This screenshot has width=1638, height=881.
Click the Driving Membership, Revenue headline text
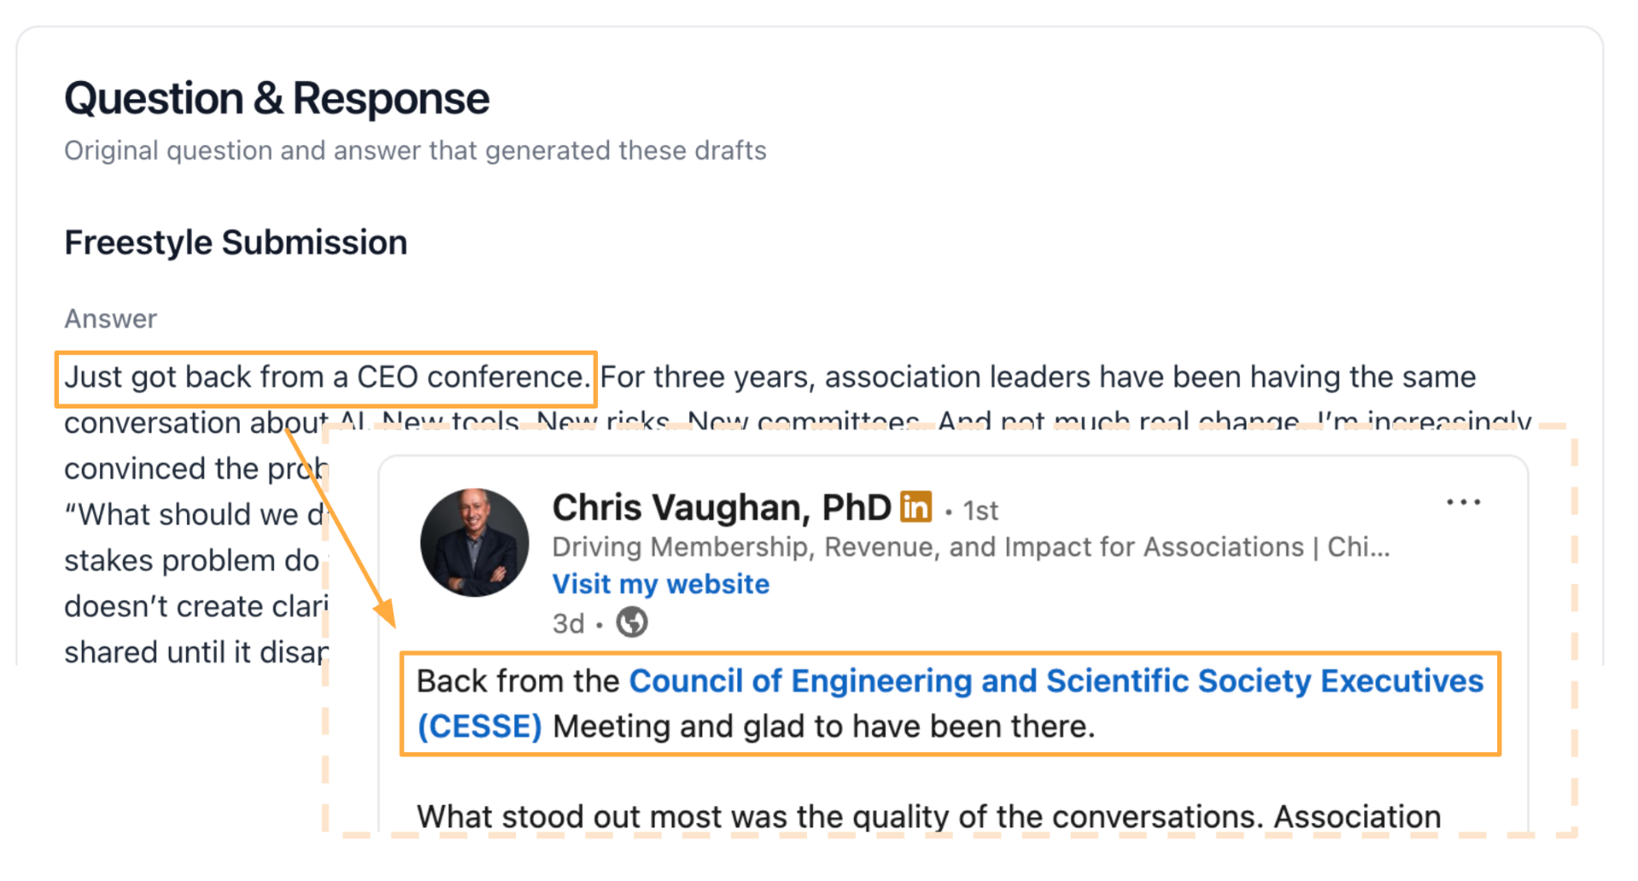tap(970, 547)
